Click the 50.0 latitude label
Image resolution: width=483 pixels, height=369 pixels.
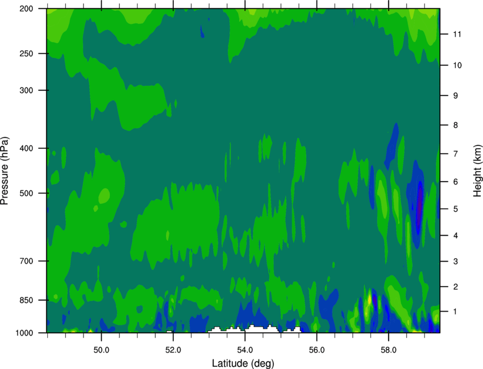(x=101, y=350)
